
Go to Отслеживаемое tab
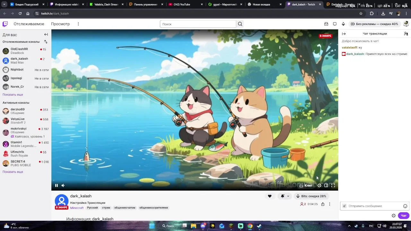click(29, 24)
